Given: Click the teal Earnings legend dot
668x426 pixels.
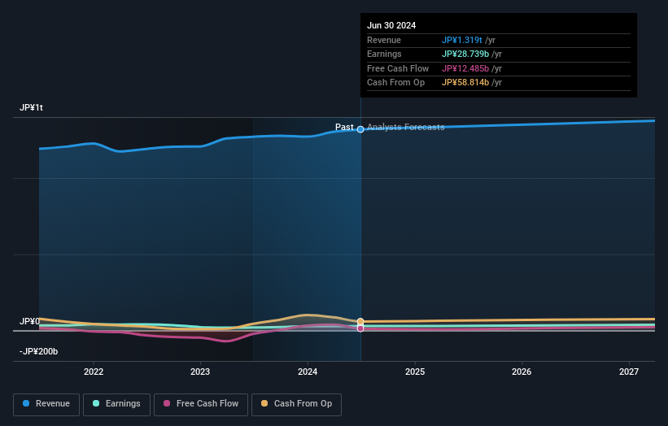Looking at the screenshot, I should coord(96,403).
